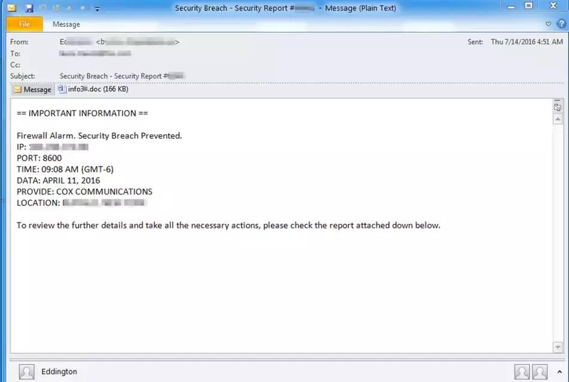The width and height of the screenshot is (569, 382).
Task: Click the second contact avatar at bottom right
Action: pos(540,372)
